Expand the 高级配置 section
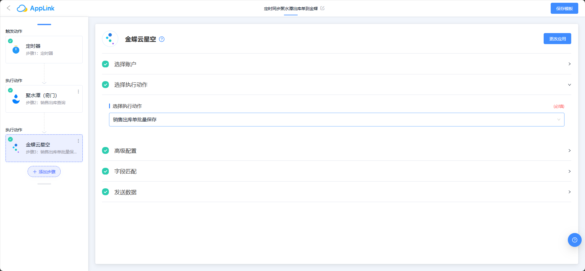Screen dimensions: 585x271 click(336, 151)
